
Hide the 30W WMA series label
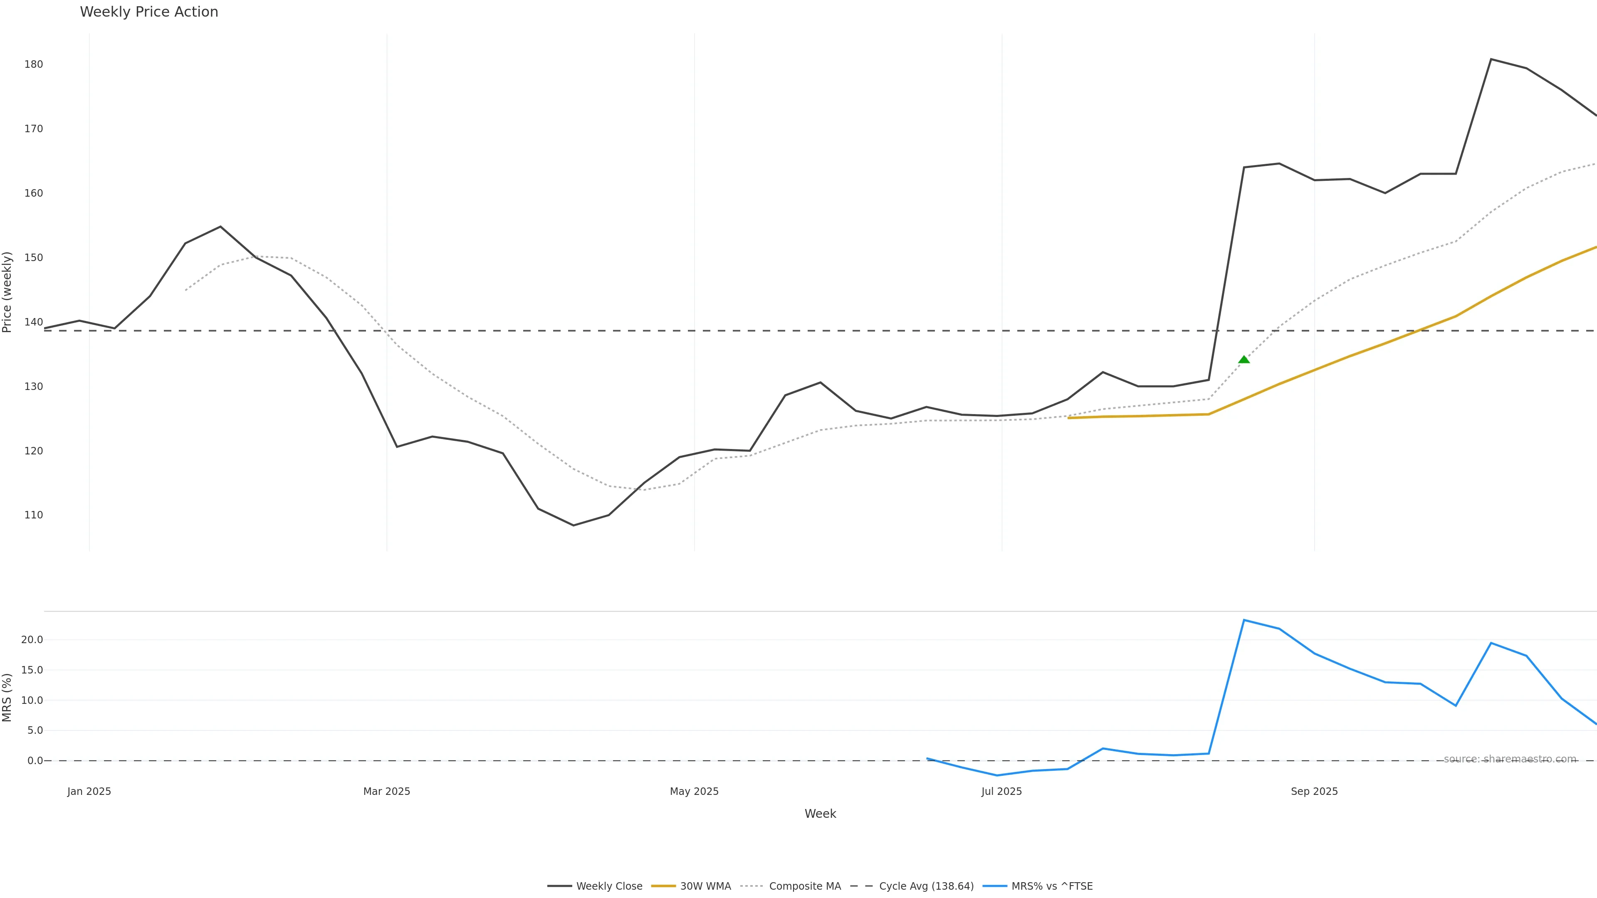pyautogui.click(x=705, y=886)
